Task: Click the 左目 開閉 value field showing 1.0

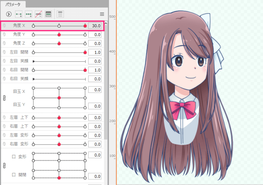Action: point(95,52)
